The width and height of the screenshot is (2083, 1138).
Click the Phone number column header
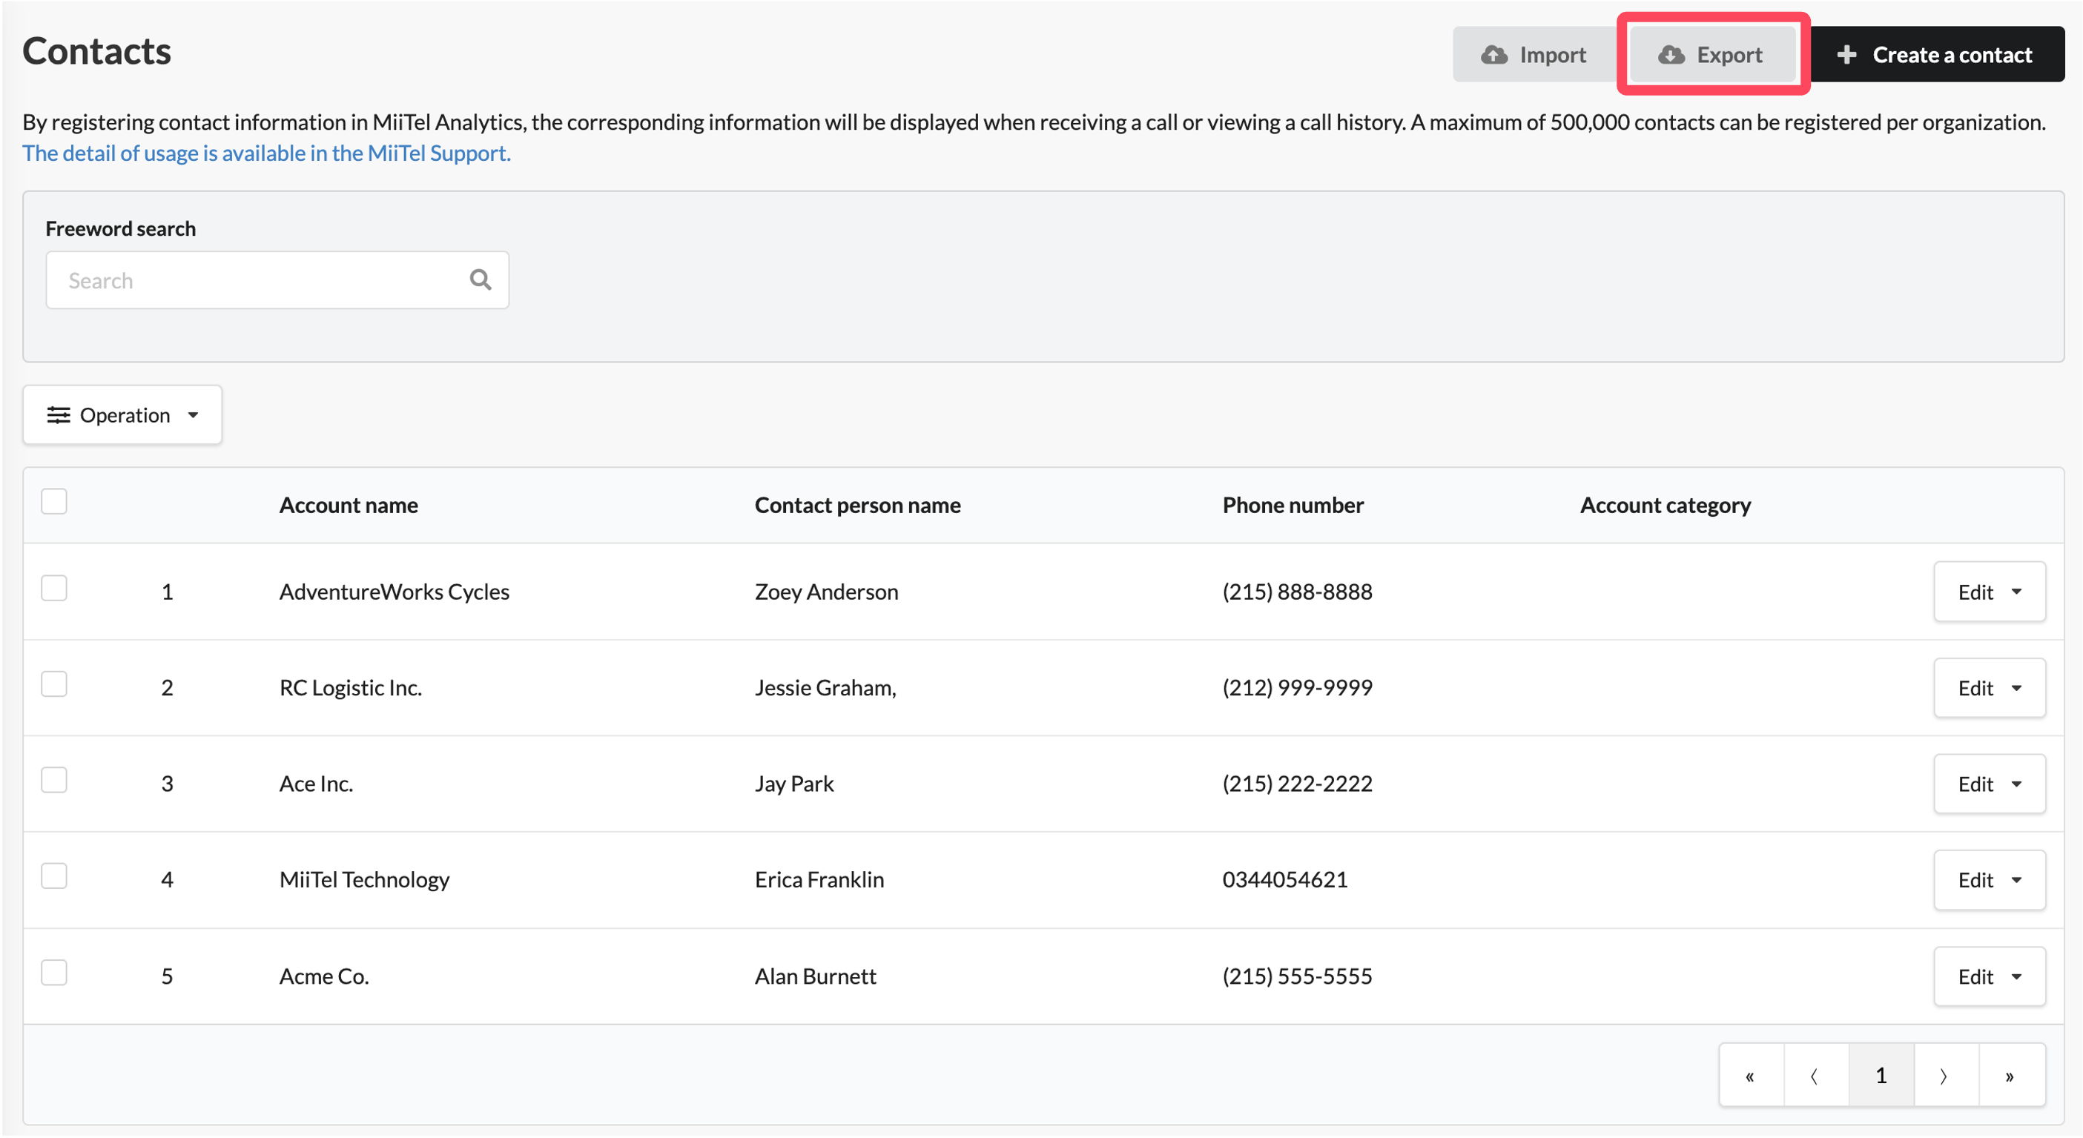[x=1293, y=505]
